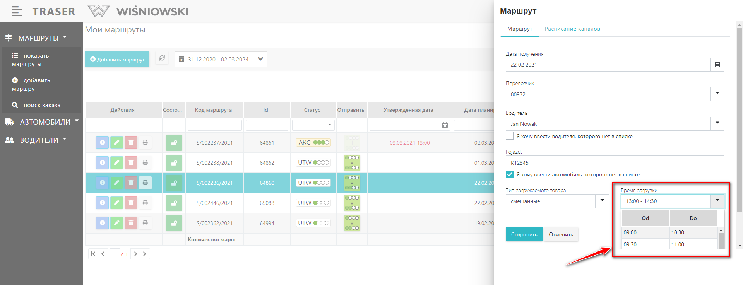Click the refresh icon next to Добавить маршрут
Viewport: 743px width, 285px height.
(162, 58)
